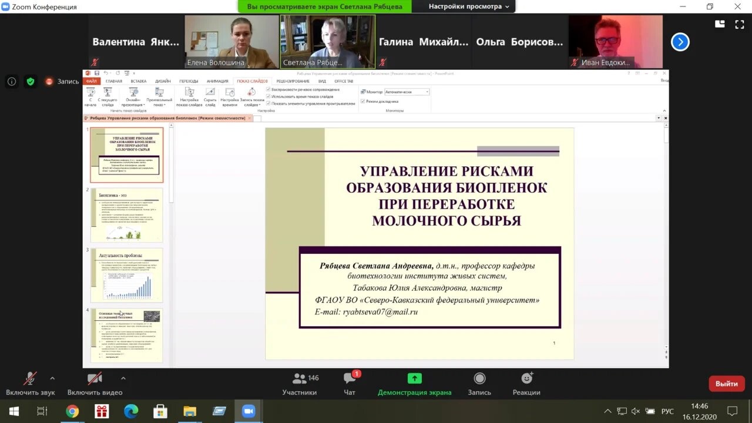This screenshot has width=752, height=423.
Task: Click the РУС language indicator in tray
Action: click(x=667, y=411)
